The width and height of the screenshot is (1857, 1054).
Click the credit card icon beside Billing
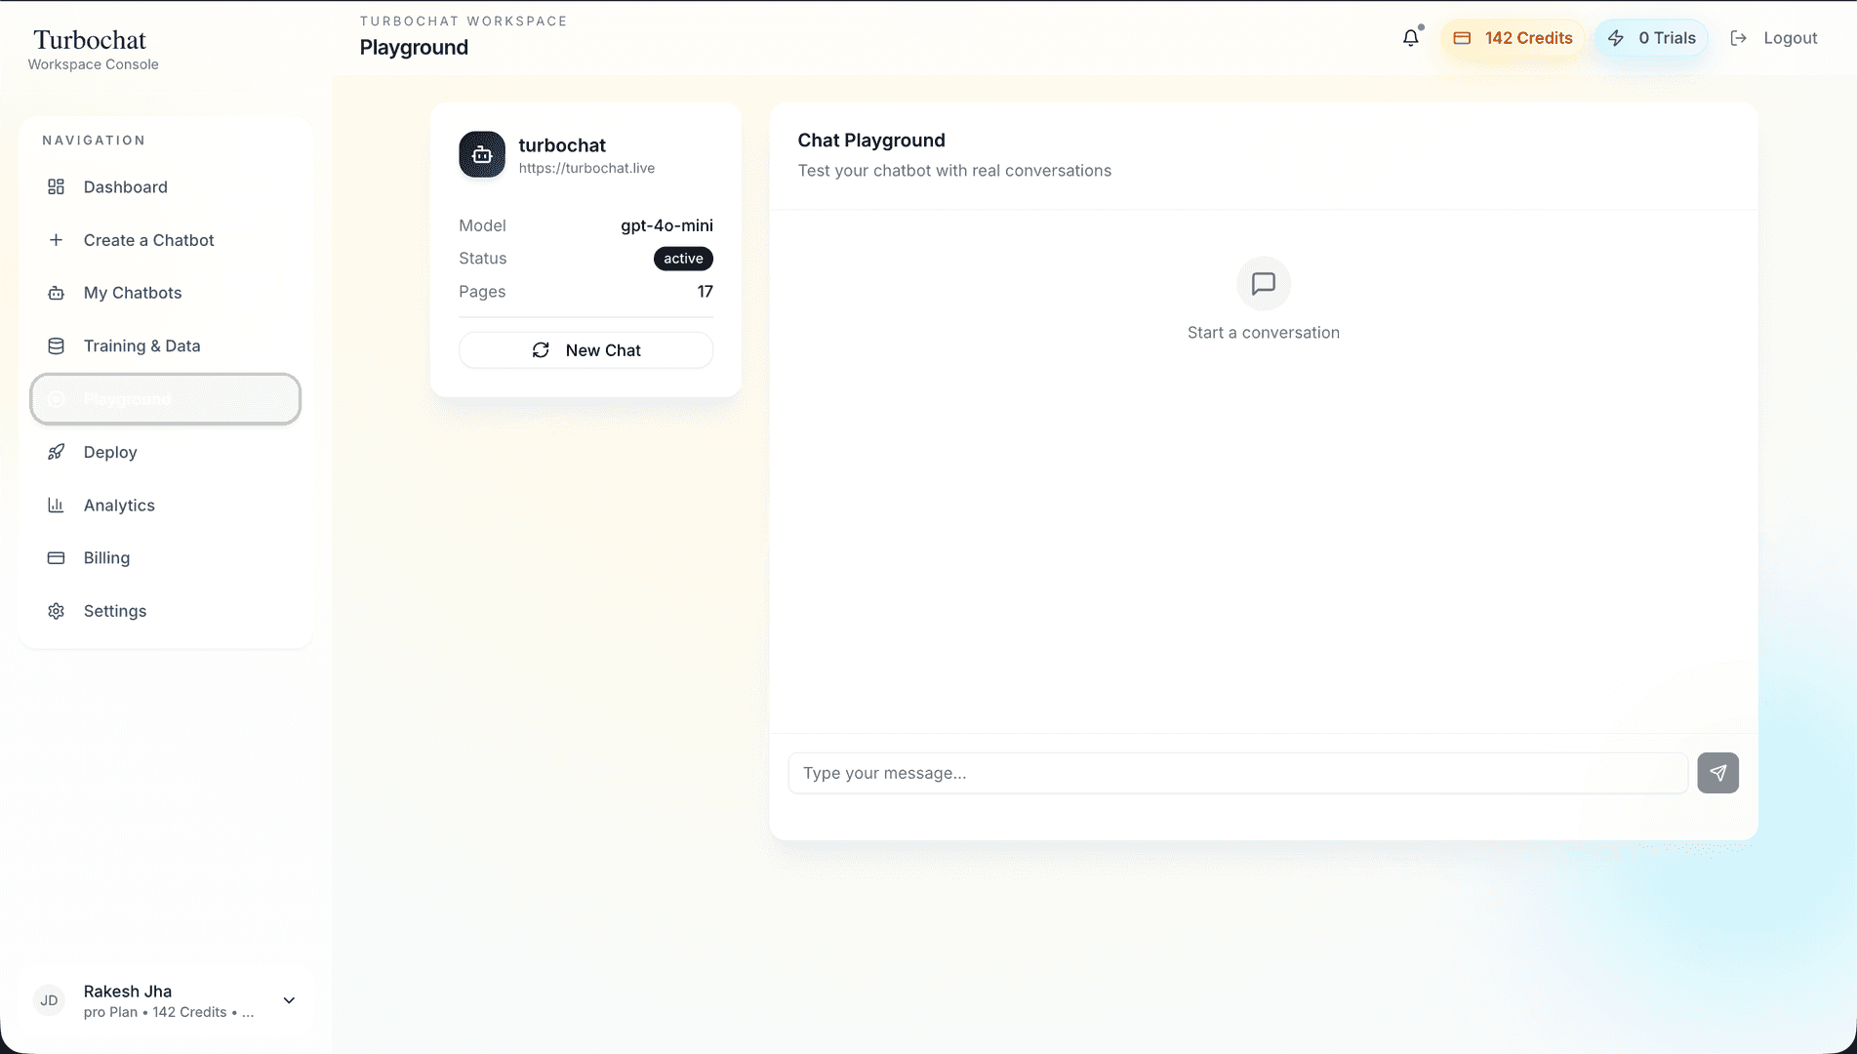57,557
